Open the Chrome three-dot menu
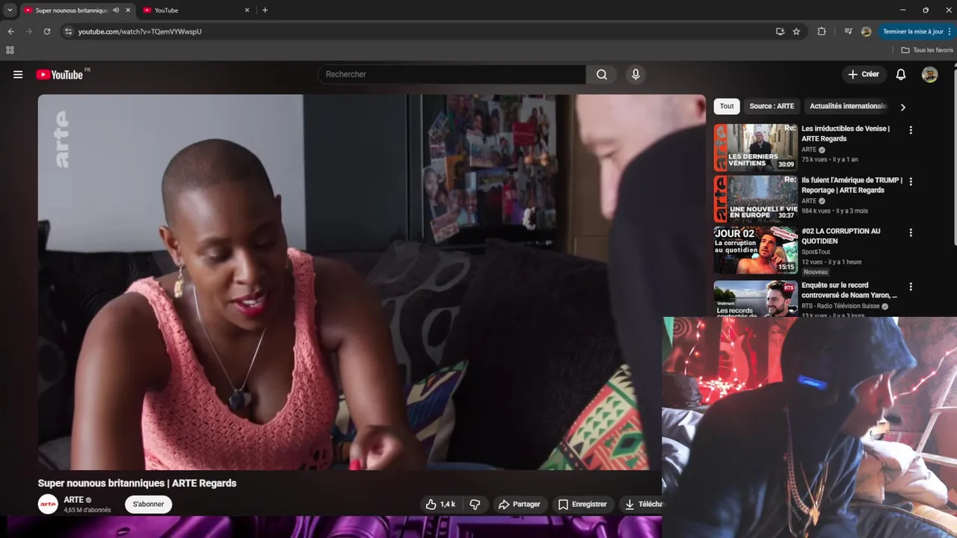 950,31
